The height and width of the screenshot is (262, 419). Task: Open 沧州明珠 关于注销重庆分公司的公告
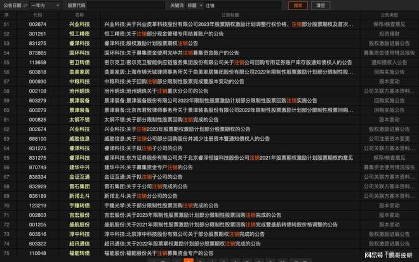156,91
